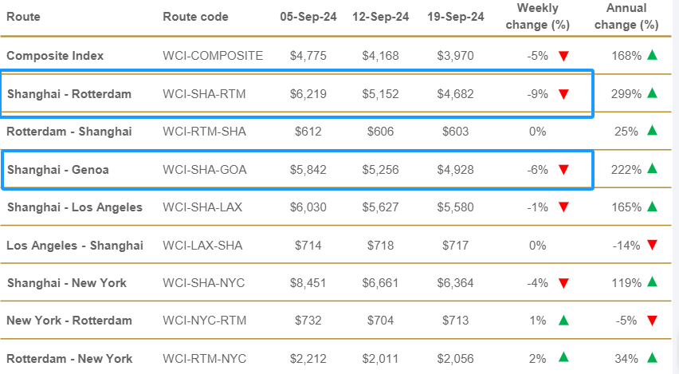This screenshot has height=374, width=679.
Task: Select the Route column header
Action: [x=23, y=17]
